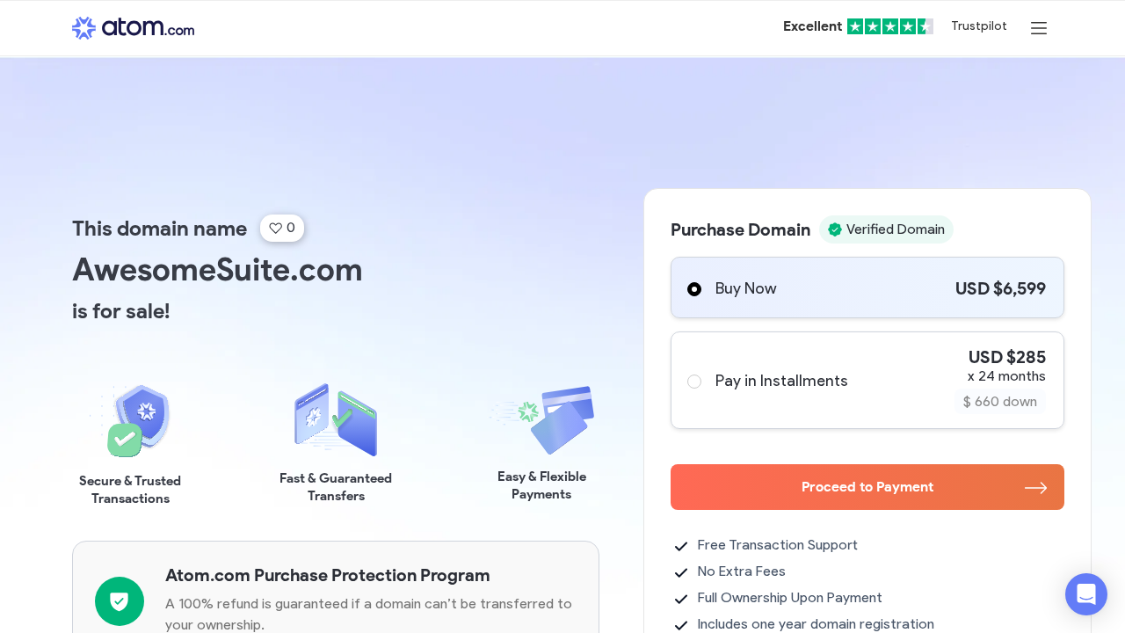This screenshot has width=1125, height=633.
Task: Click the $660 down payment tag
Action: (1000, 402)
